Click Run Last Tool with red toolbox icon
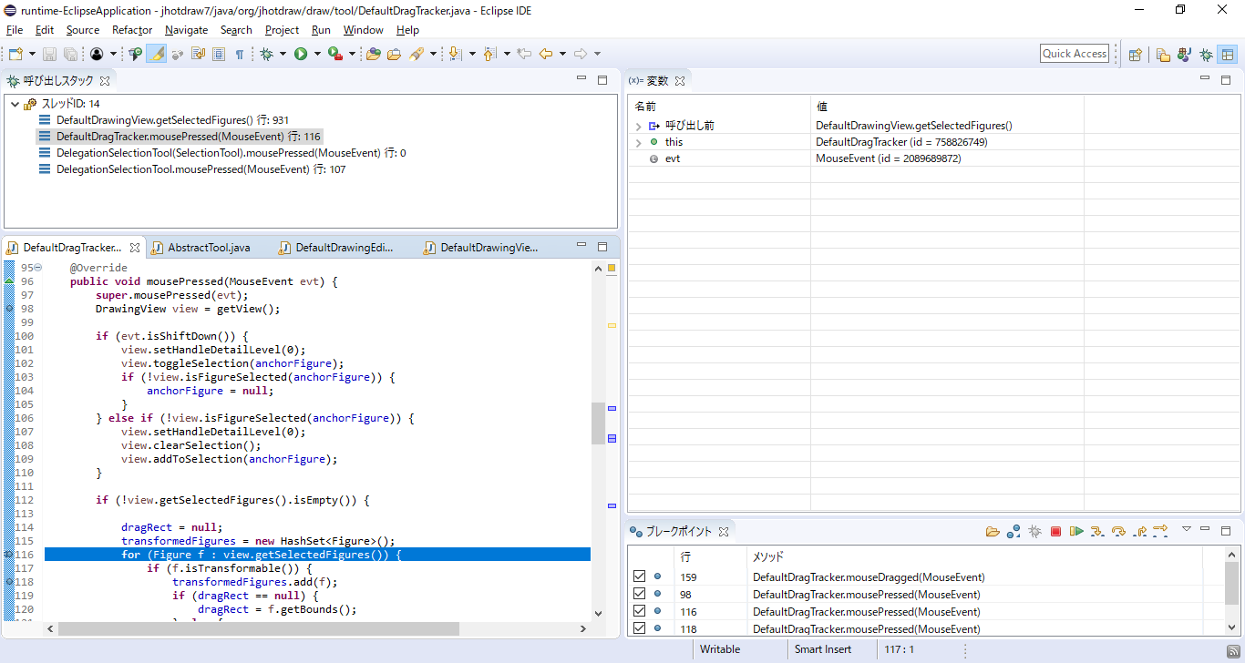The height and width of the screenshot is (663, 1245). (x=334, y=54)
